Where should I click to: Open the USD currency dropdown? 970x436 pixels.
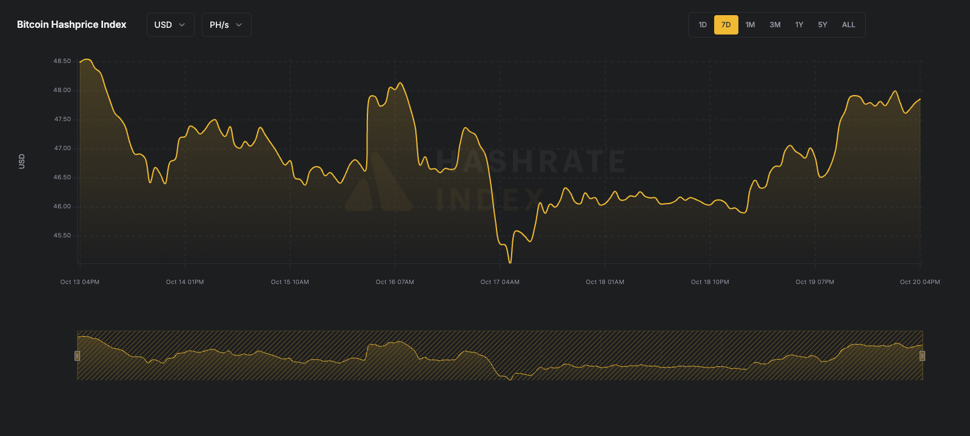pos(170,25)
